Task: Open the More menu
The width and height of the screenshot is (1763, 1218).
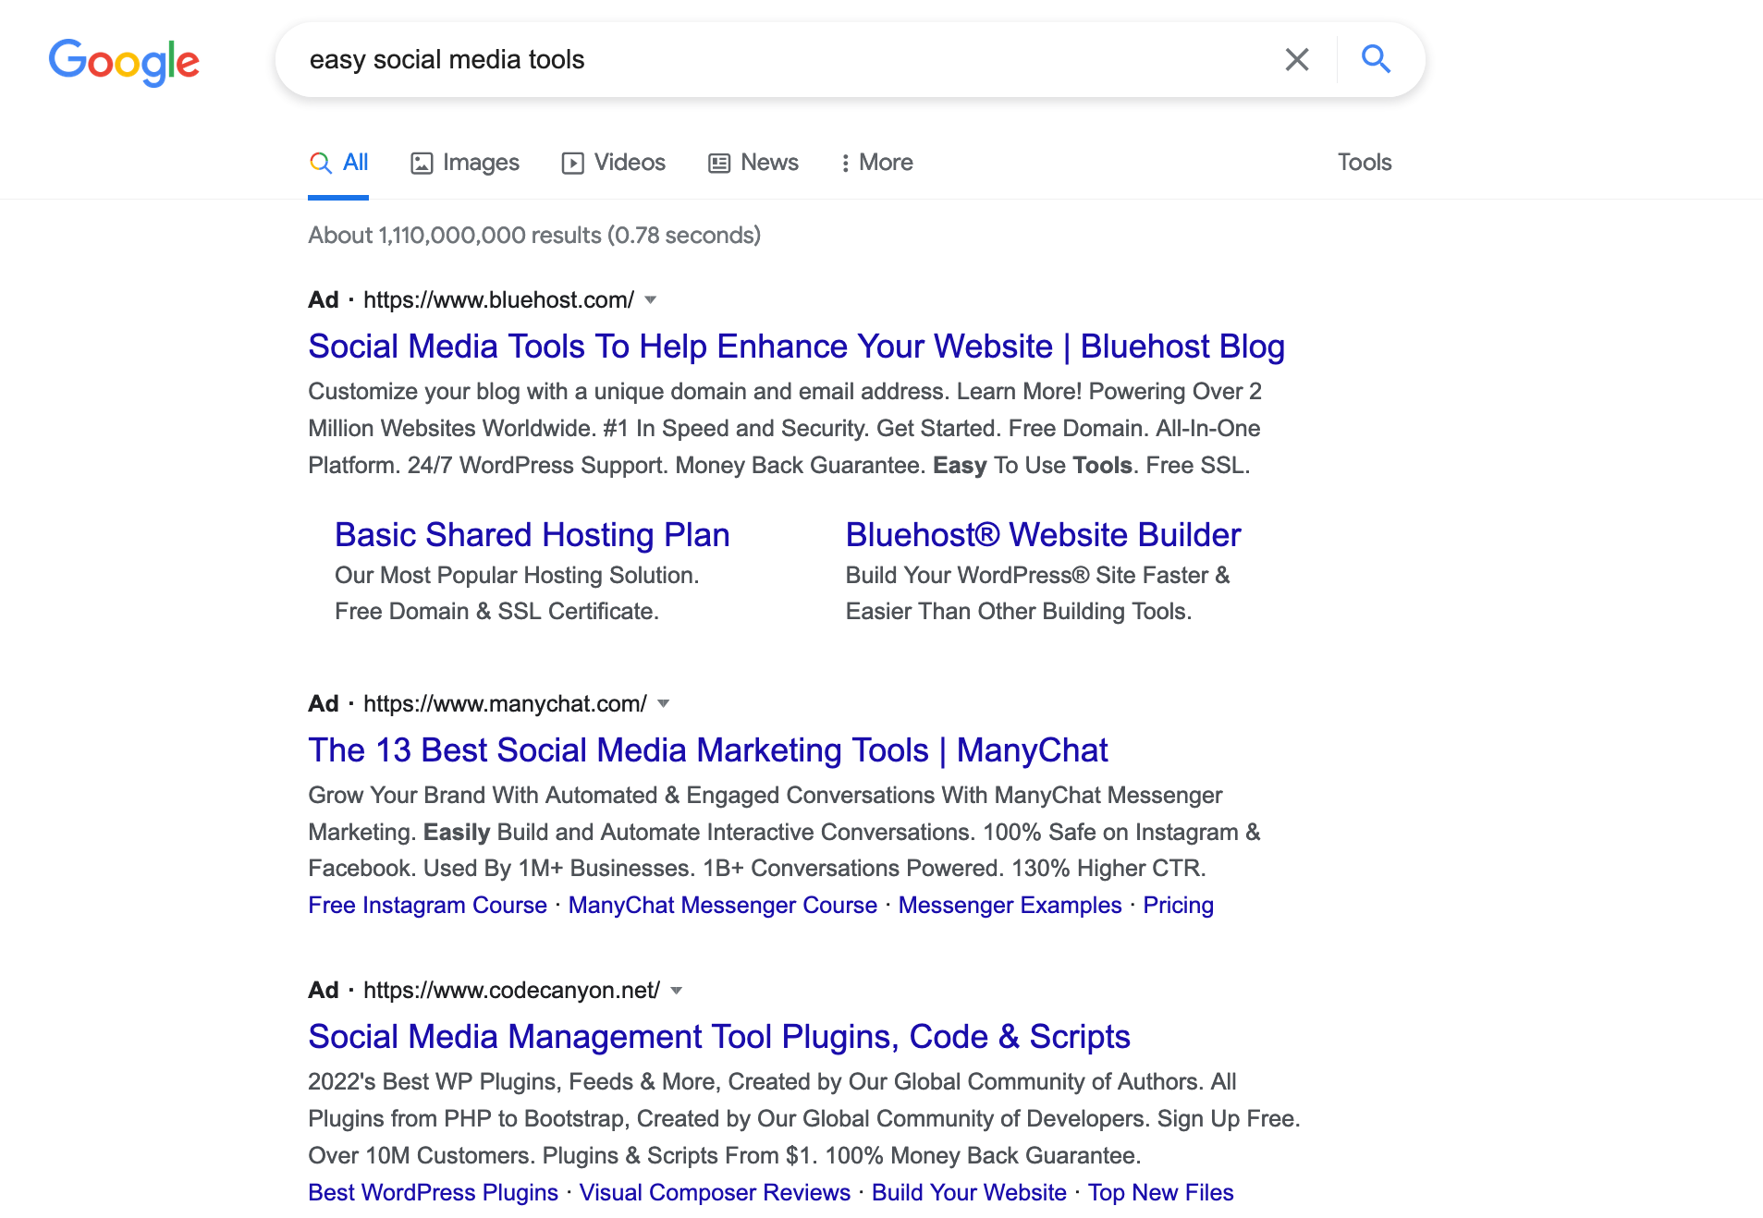Action: click(x=876, y=163)
